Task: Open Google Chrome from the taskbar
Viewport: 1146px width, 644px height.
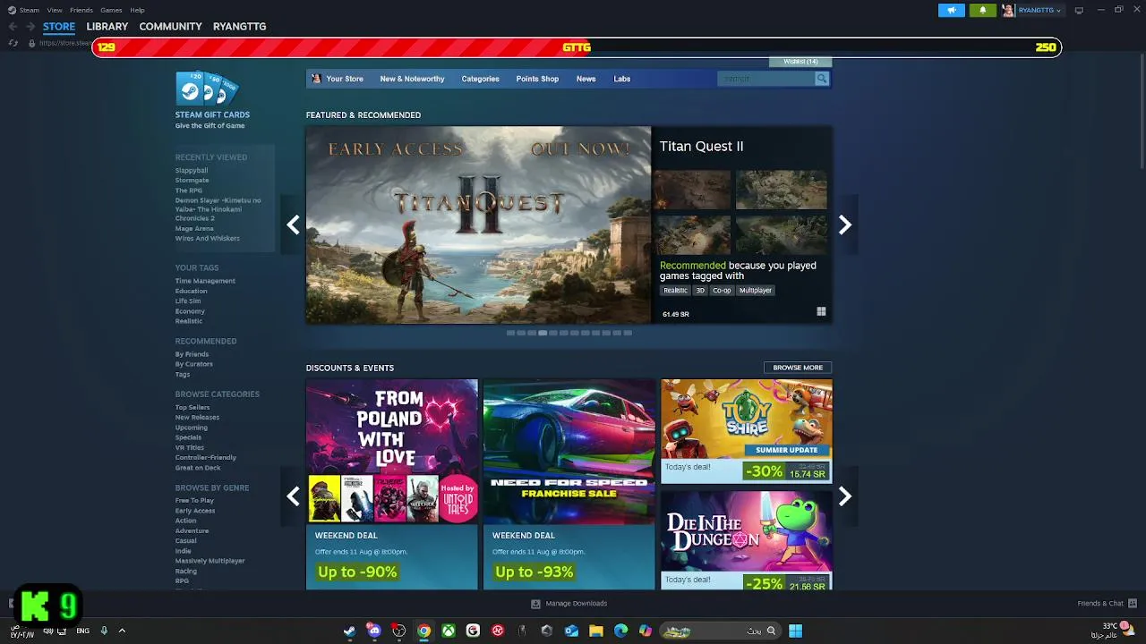Action: click(x=423, y=631)
